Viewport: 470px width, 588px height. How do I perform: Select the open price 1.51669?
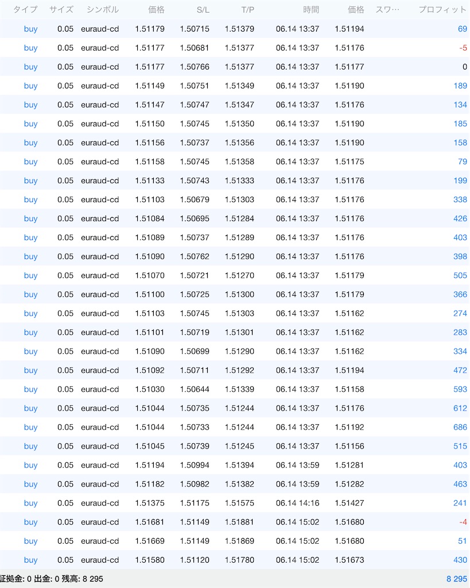[150, 541]
